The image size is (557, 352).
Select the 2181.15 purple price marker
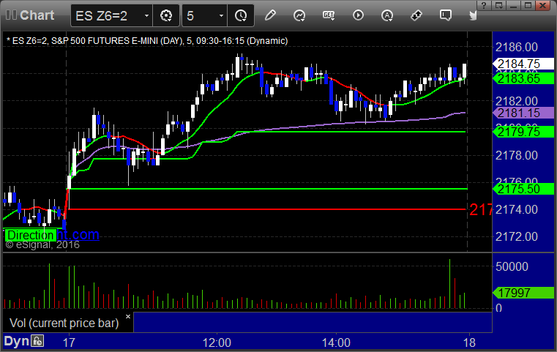coord(523,113)
